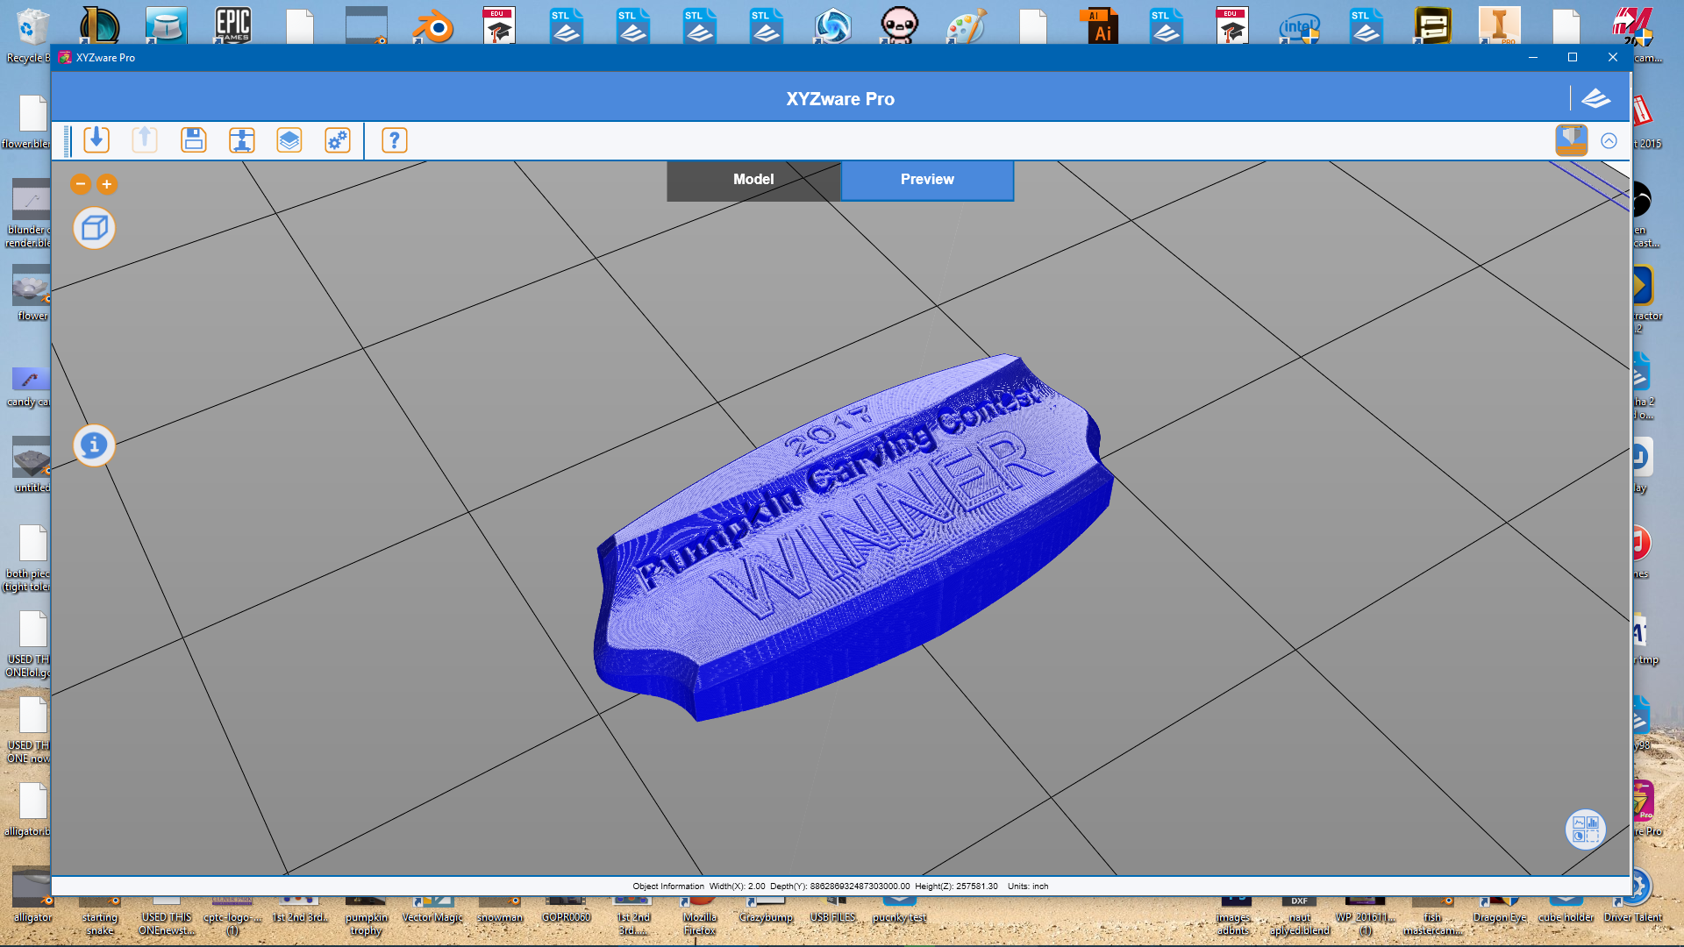Switch to the Model tab
Viewport: 1684px width, 947px height.
pos(753,180)
